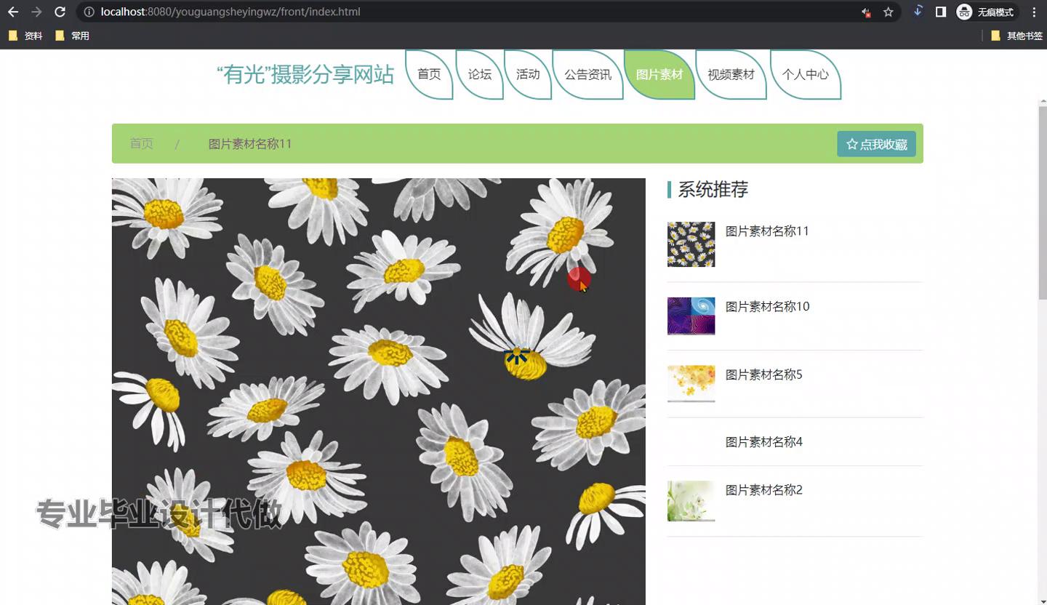This screenshot has width=1047, height=605.
Task: Open the 其他书签 bookmarks folder
Action: point(1016,36)
